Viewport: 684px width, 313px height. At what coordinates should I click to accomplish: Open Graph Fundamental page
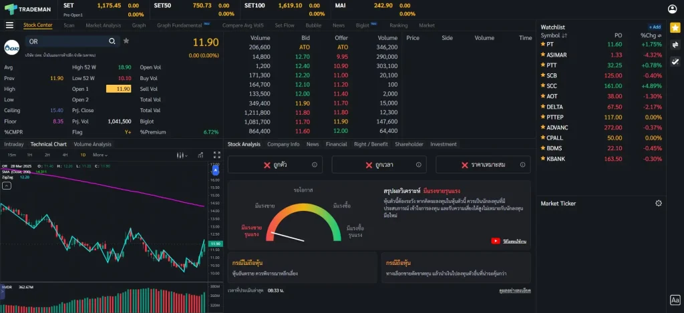(x=179, y=25)
